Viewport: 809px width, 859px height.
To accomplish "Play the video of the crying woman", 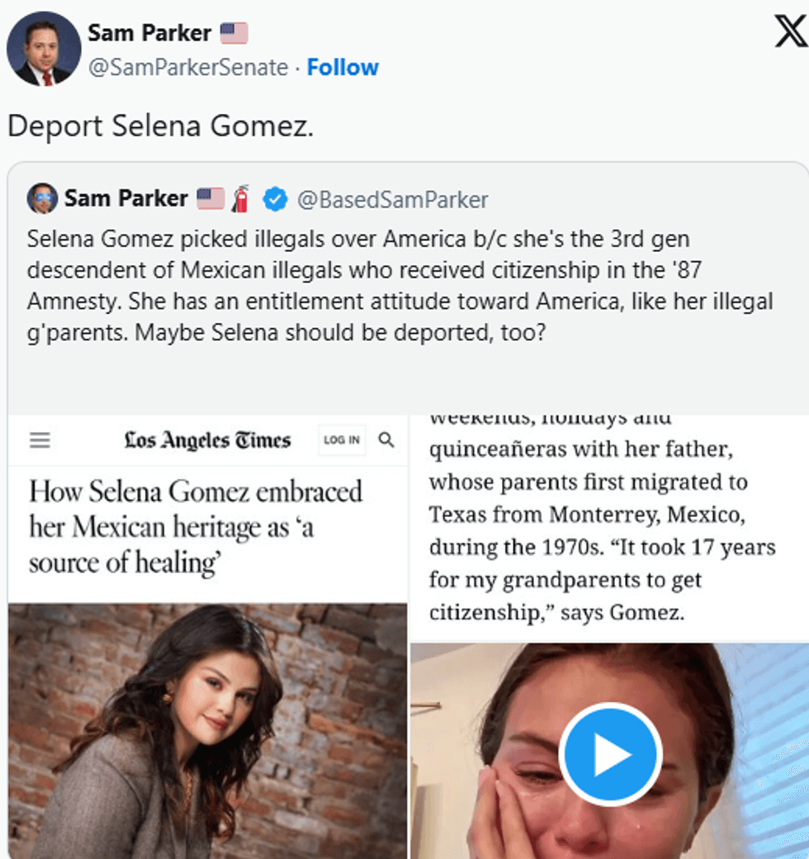I will click(610, 753).
